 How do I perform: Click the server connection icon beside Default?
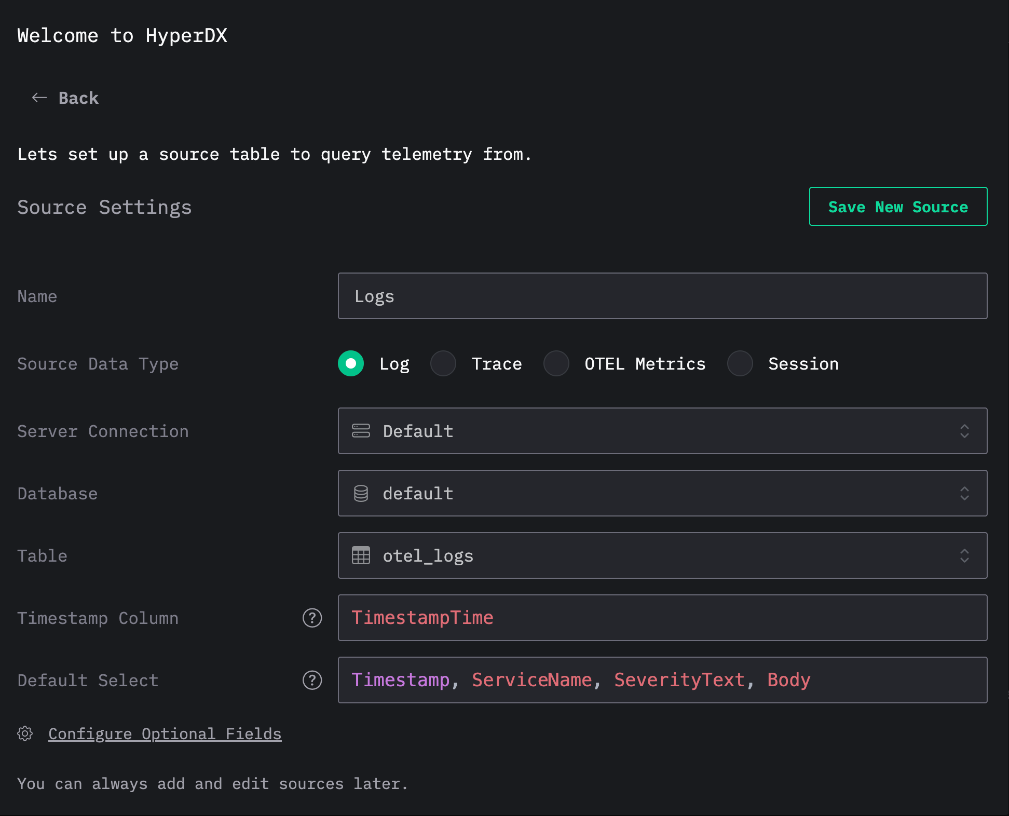point(361,431)
